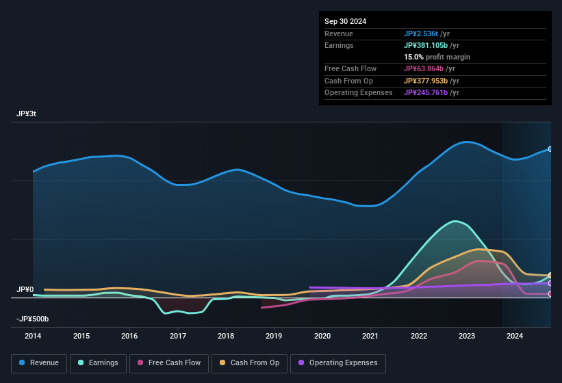The image size is (562, 383).
Task: Click the 2021 x-axis label
Action: 370,336
